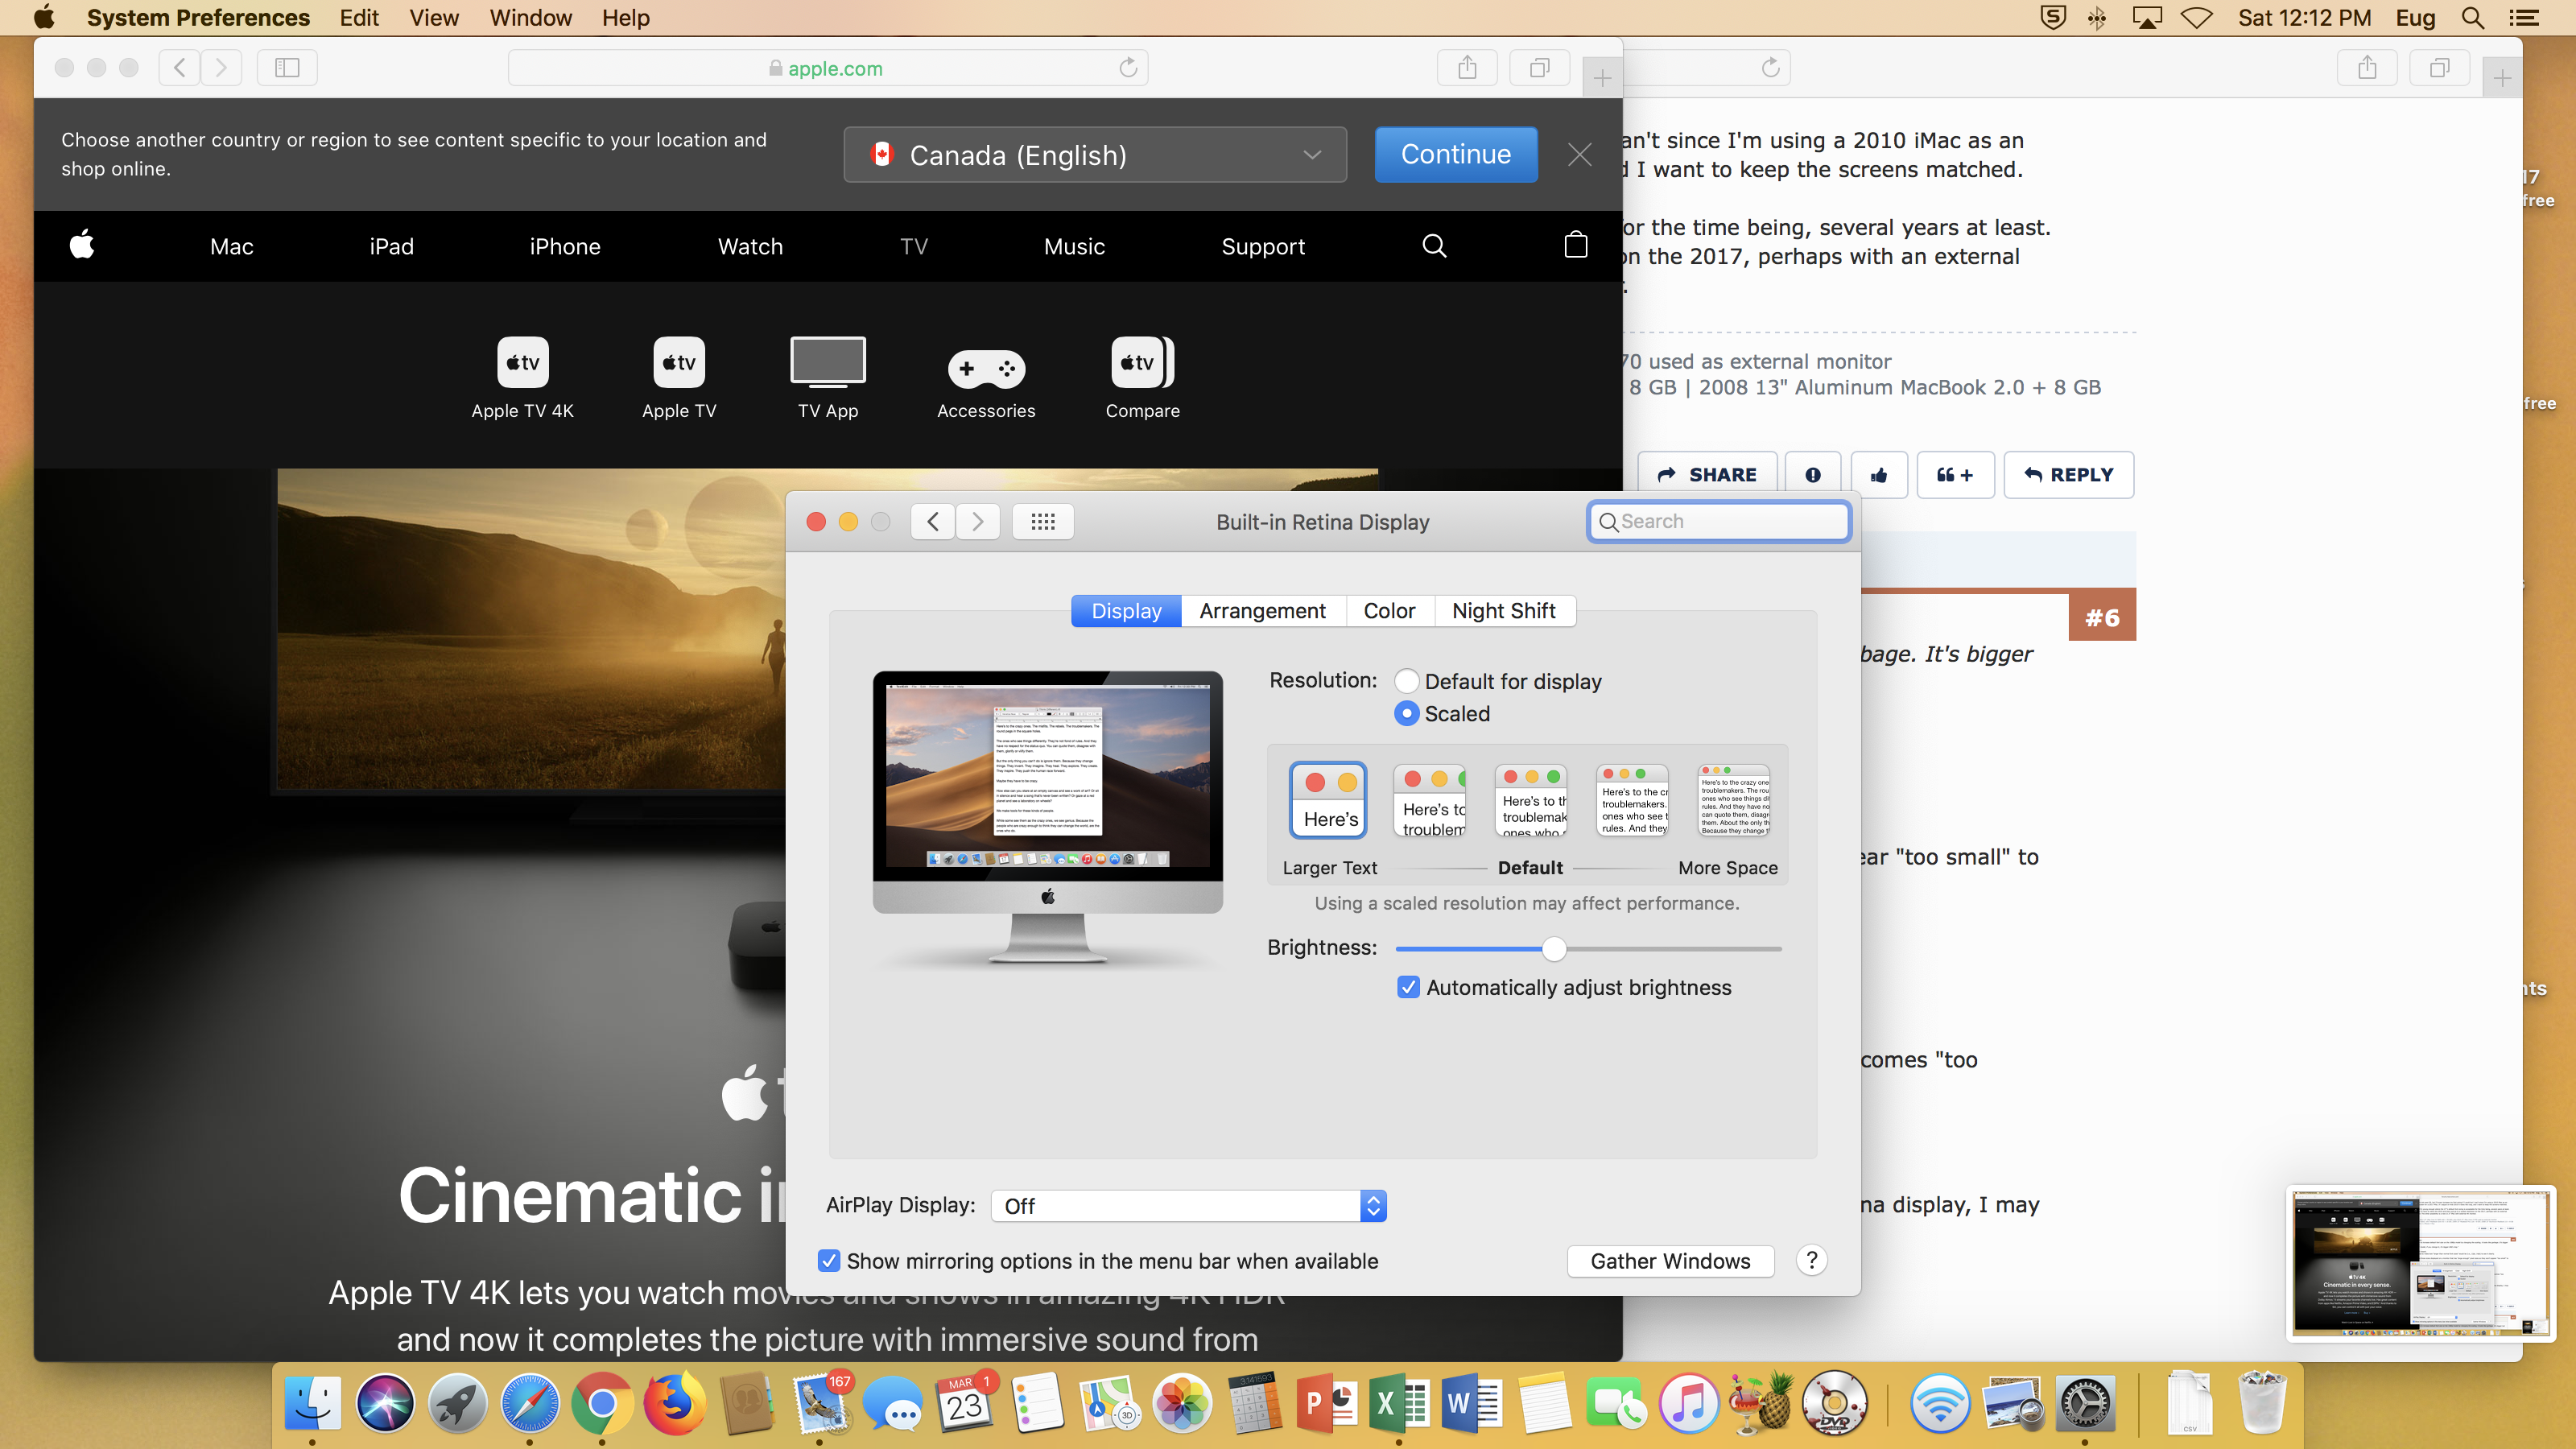
Task: Open PowerPoint from the Dock
Action: (x=1327, y=1403)
